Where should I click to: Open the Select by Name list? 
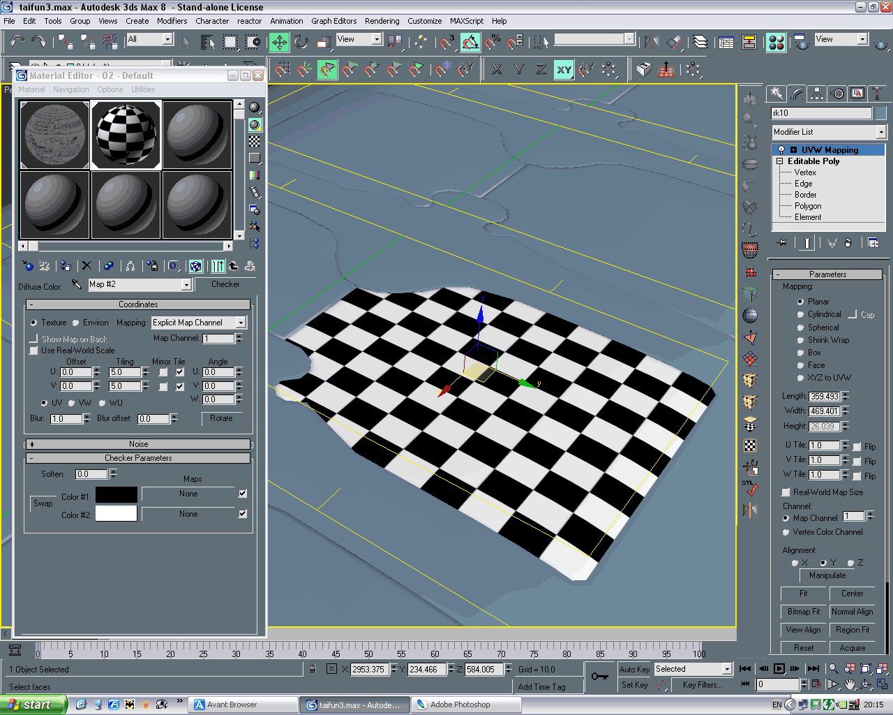[208, 42]
